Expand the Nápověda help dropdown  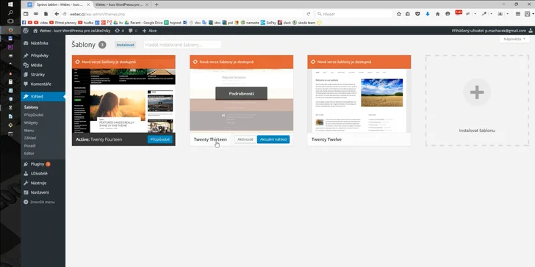[514, 39]
